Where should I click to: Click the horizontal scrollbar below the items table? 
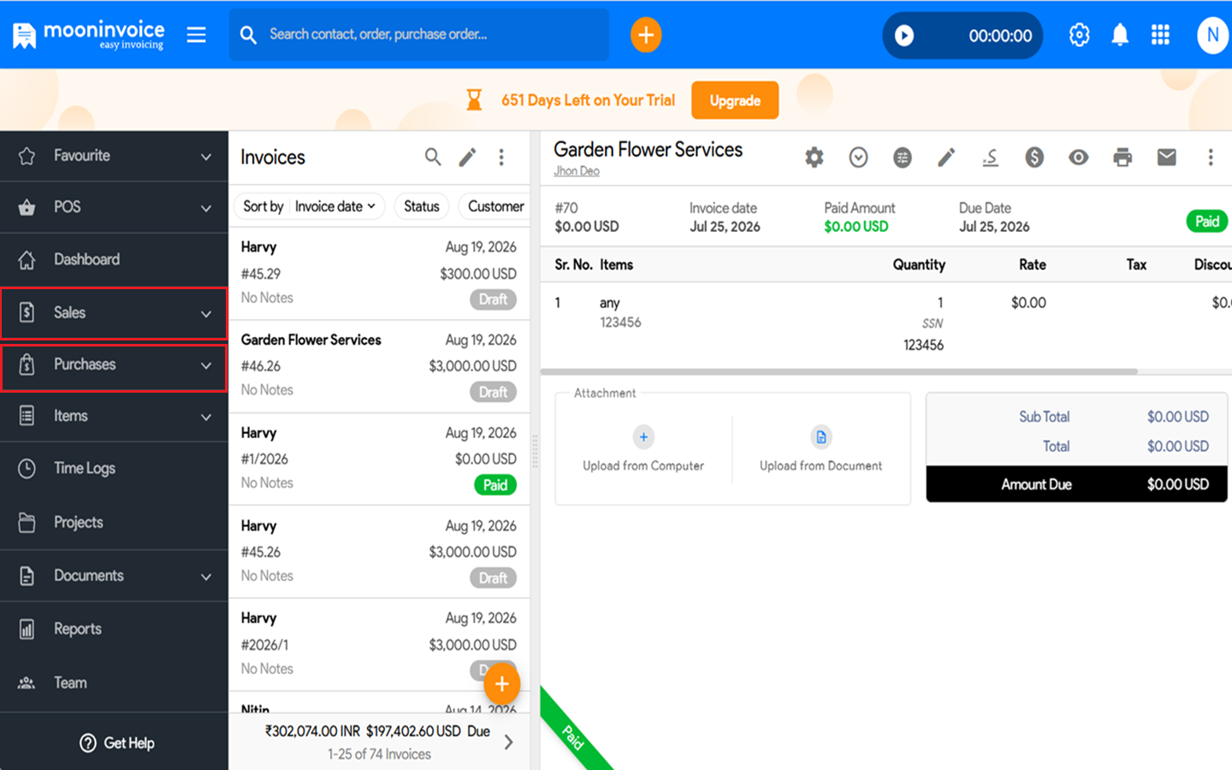pos(838,372)
